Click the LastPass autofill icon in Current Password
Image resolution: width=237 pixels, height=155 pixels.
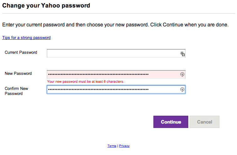pyautogui.click(x=182, y=54)
